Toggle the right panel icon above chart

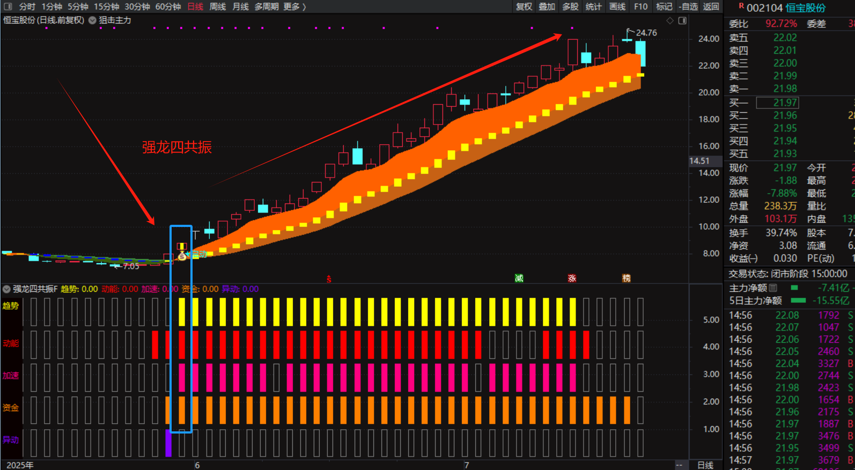[682, 20]
